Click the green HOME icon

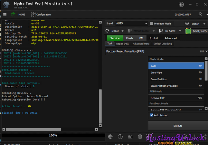pos(14,15)
